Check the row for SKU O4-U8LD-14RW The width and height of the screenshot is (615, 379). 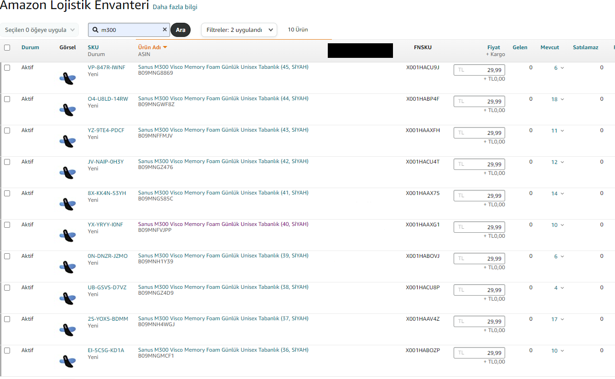(7, 99)
